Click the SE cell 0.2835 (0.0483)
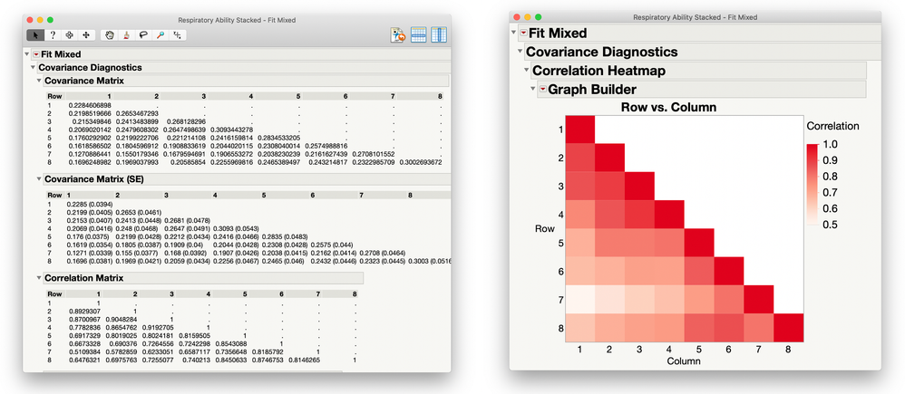The width and height of the screenshot is (905, 394). pos(285,236)
